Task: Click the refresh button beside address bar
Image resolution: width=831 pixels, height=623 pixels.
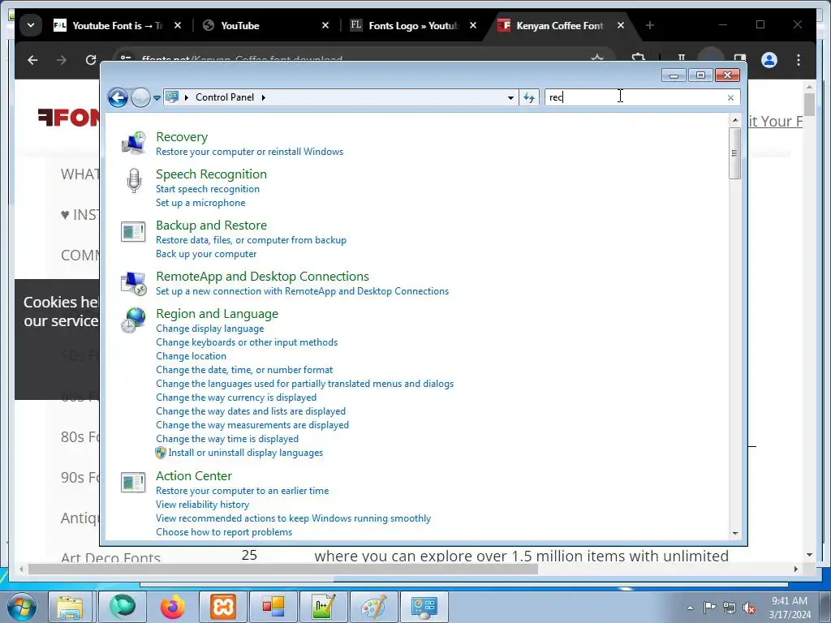Action: click(529, 97)
